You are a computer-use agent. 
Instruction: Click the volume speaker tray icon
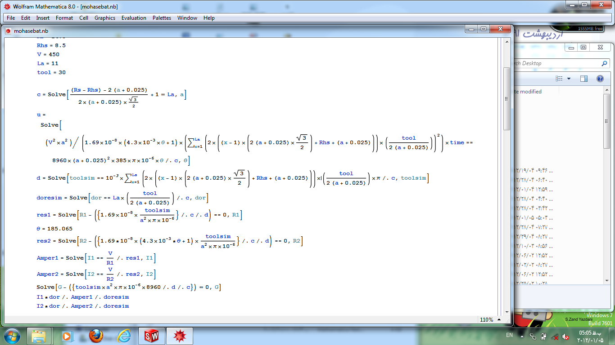(565, 336)
